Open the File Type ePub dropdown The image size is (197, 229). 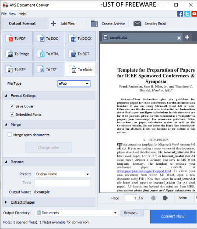click(74, 83)
